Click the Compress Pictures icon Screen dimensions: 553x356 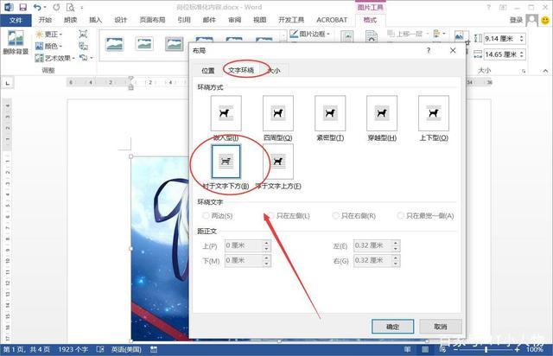pyautogui.click(x=83, y=34)
